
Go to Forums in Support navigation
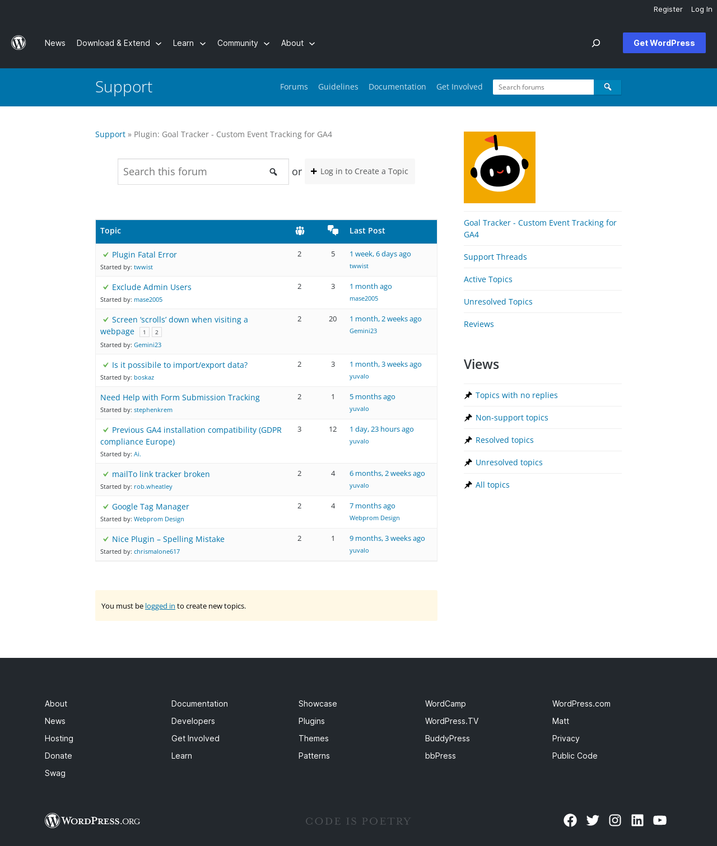tap(294, 87)
